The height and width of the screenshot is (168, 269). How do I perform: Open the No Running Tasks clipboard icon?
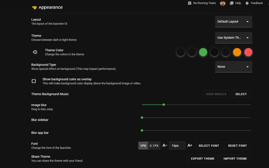(189, 3)
